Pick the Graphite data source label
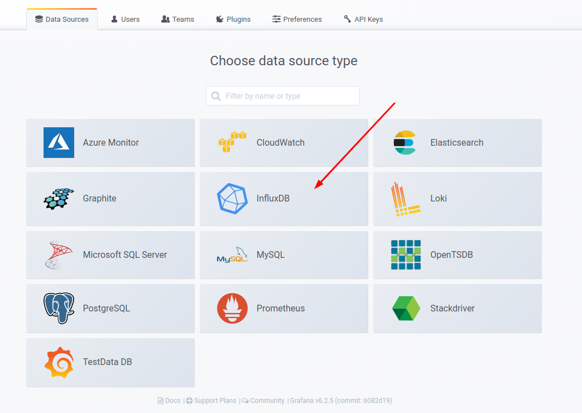Viewport: 582px width, 413px height. coord(99,199)
